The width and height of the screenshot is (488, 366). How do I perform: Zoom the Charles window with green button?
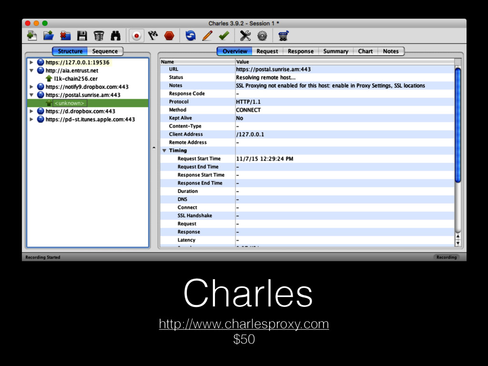pos(45,23)
